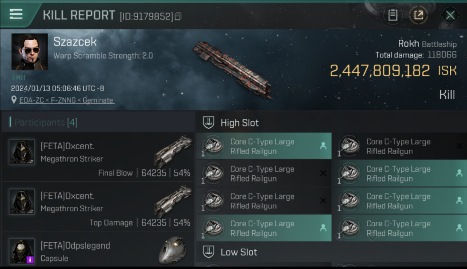The height and width of the screenshot is (269, 467).
Task: Select the Odpslegend Capsule ship icon
Action: [172, 250]
